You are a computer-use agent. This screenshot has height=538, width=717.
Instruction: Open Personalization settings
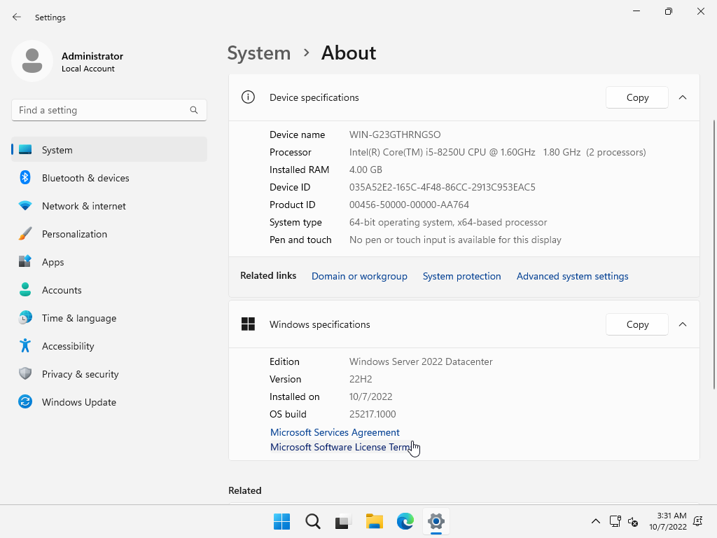point(109,234)
